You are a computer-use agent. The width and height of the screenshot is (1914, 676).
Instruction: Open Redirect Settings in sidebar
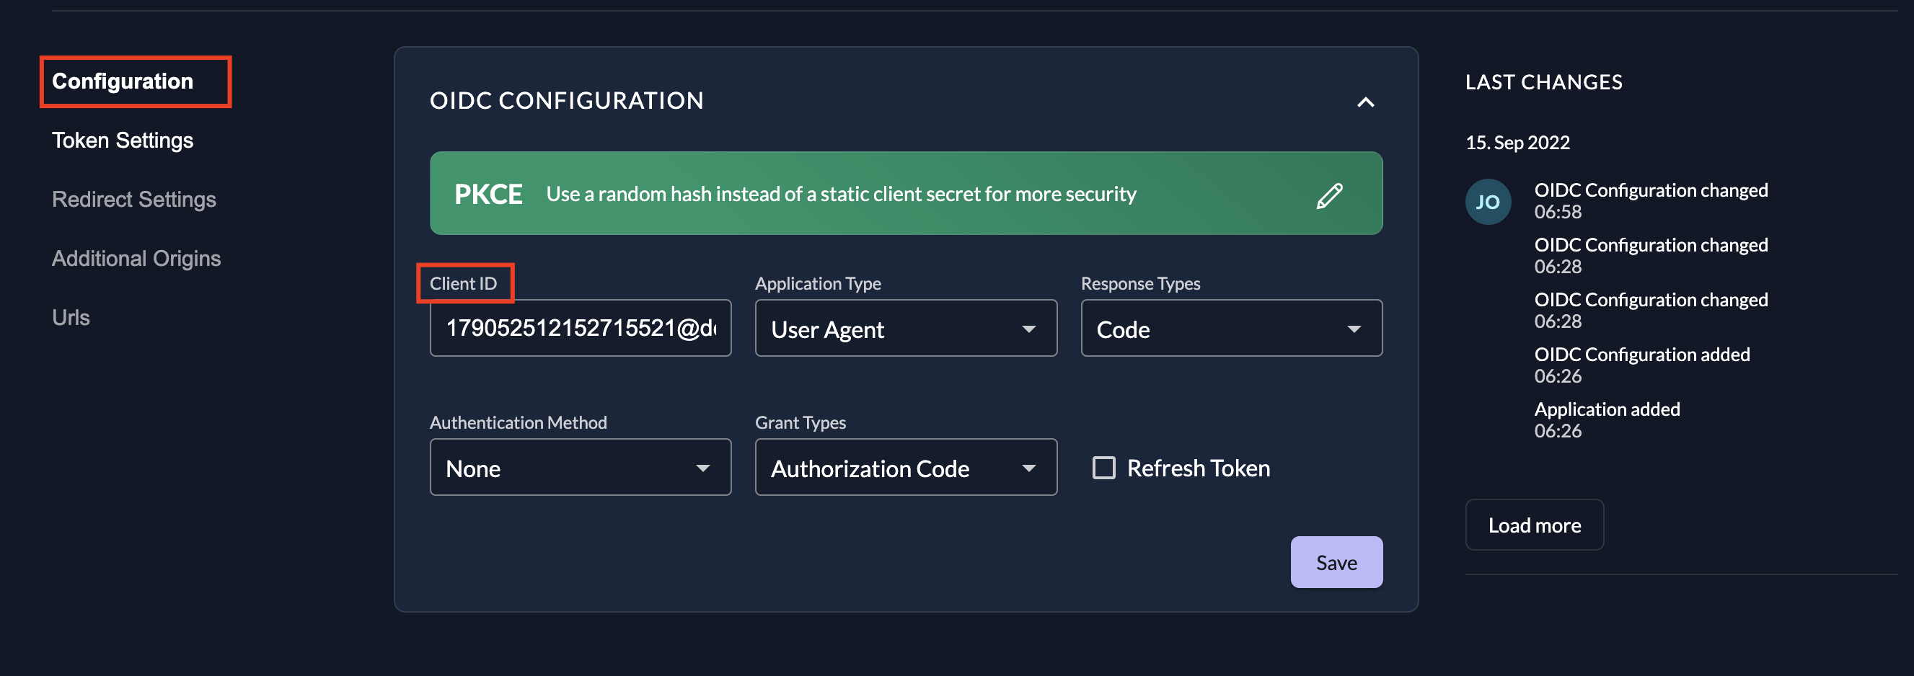point(133,200)
